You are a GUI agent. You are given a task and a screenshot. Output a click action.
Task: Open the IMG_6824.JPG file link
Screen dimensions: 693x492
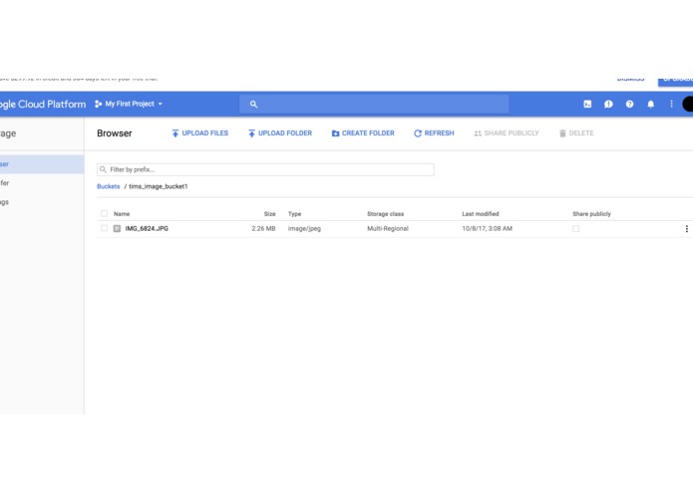pyautogui.click(x=147, y=228)
